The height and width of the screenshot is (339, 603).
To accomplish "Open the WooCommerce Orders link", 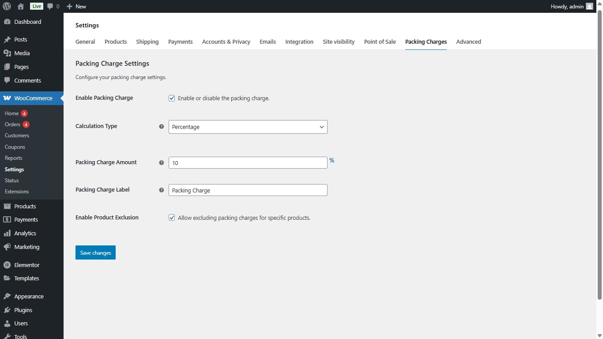I will pyautogui.click(x=12, y=124).
